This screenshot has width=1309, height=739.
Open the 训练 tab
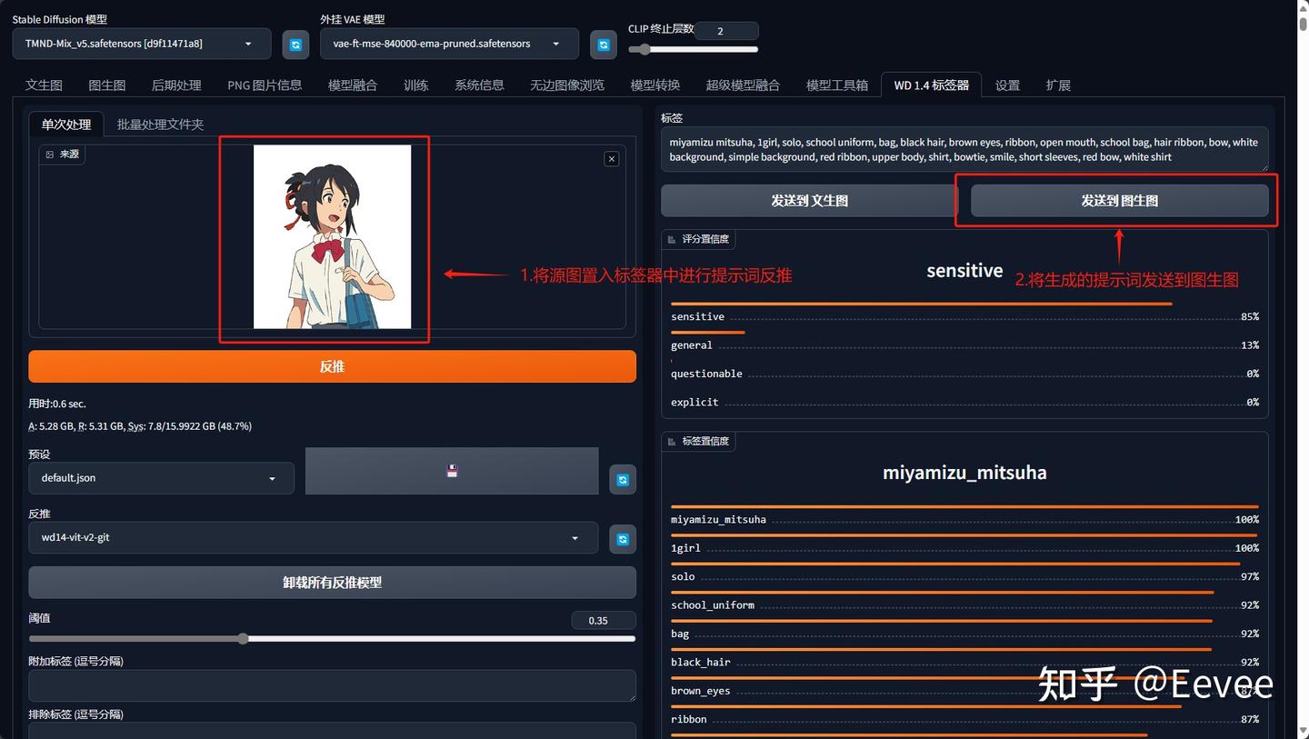[x=415, y=85]
